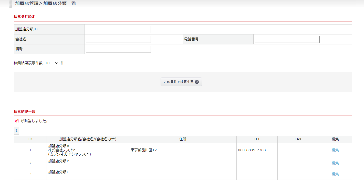
Task: Click the FAX column header
Action: pos(298,139)
